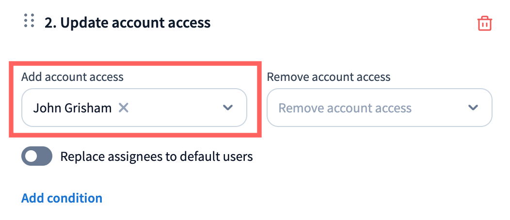Image resolution: width=510 pixels, height=220 pixels.
Task: Click the Remove account access field label
Action: point(329,77)
